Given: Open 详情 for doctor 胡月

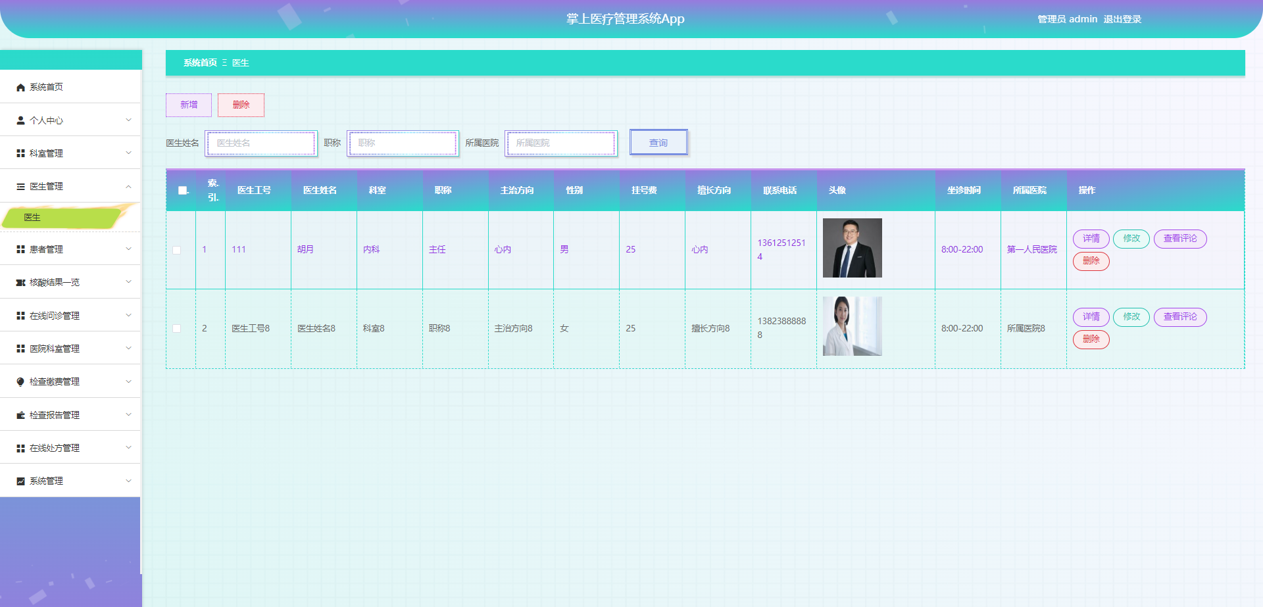Looking at the screenshot, I should pos(1091,239).
